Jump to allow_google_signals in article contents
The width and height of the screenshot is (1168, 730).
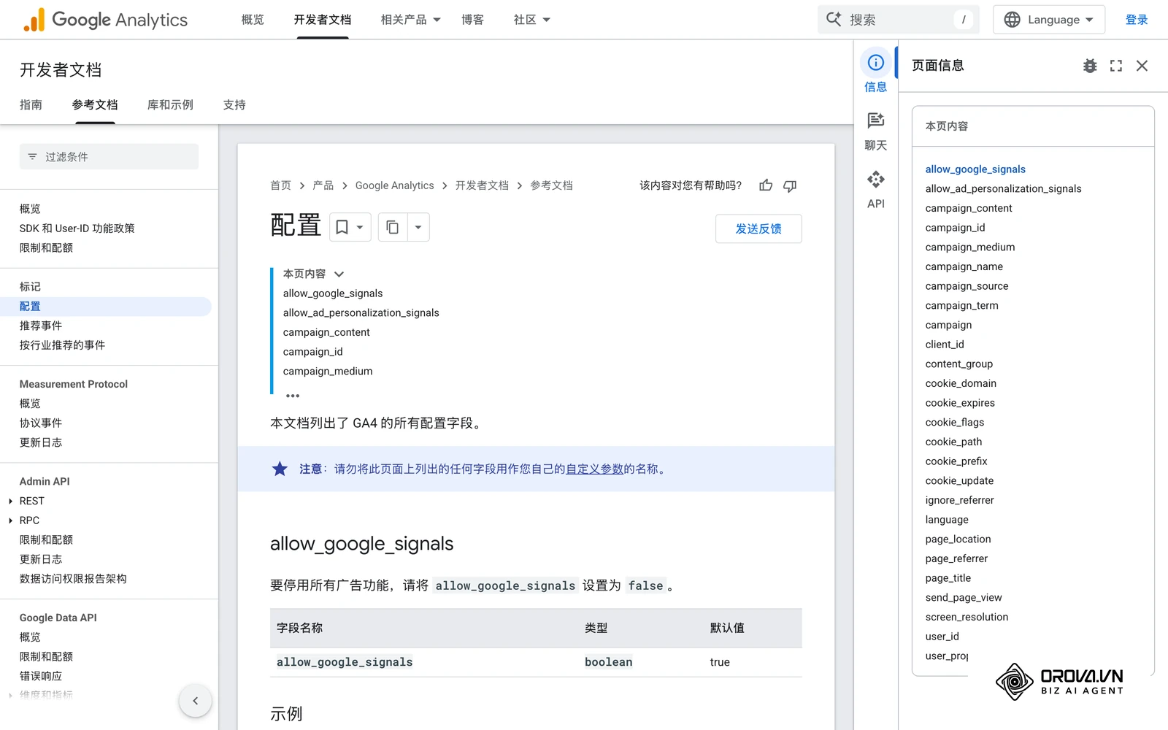pos(333,293)
